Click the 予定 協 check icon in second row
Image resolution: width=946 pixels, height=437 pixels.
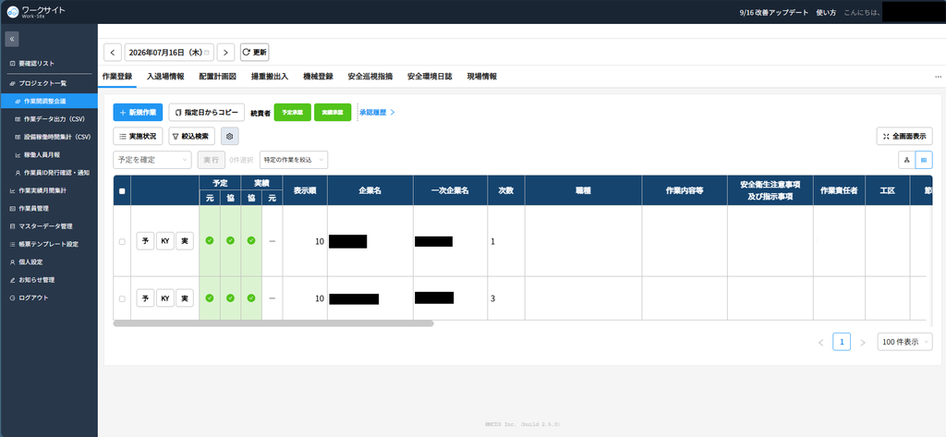(x=230, y=298)
